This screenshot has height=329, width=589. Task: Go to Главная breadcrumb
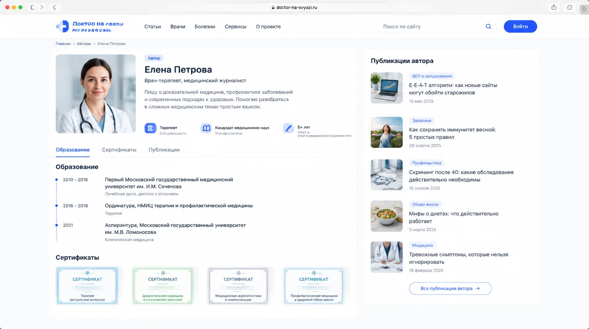63,44
